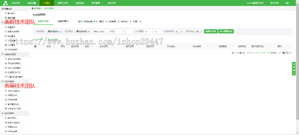The image size is (299, 135).
Task: Click the plus icon in the sidebar
Action: coord(6,122)
